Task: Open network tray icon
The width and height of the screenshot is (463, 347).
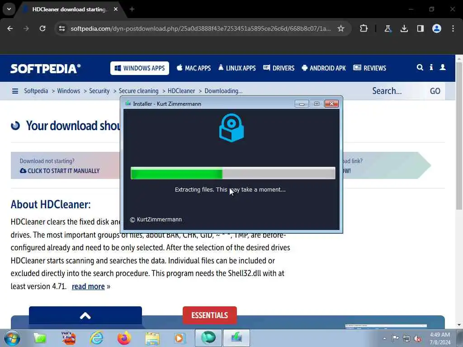Action: [406, 338]
